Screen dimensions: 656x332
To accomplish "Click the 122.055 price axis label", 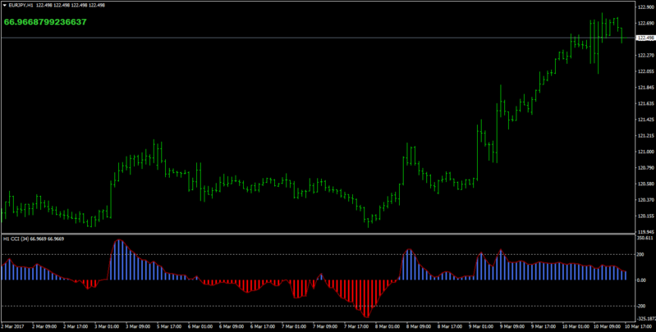I will click(646, 72).
